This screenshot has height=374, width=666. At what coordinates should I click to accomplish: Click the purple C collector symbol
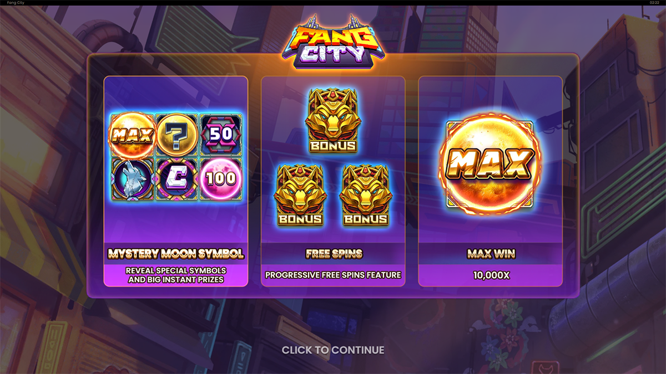(177, 179)
